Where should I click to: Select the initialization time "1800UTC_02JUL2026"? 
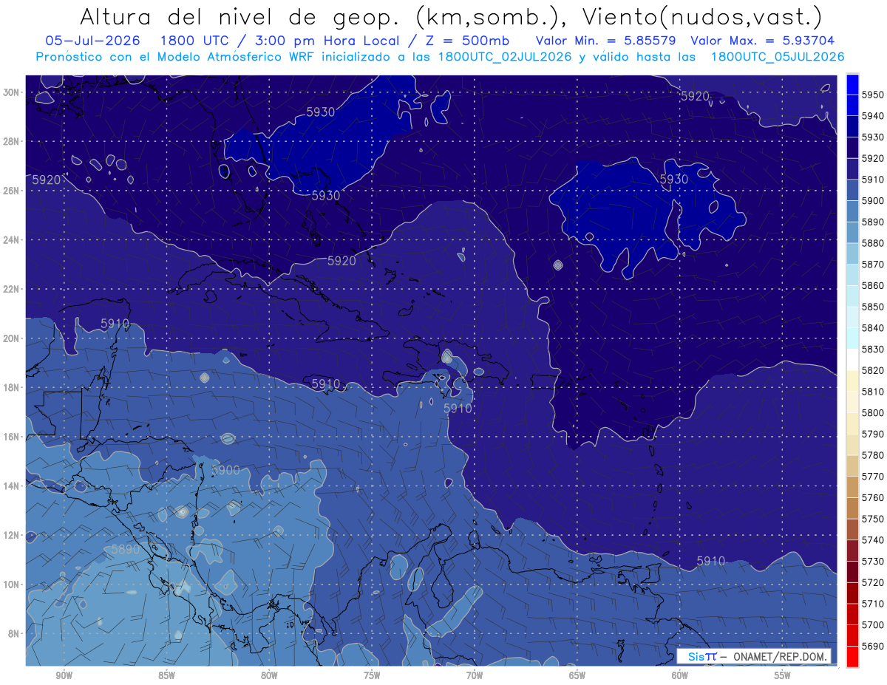(505, 57)
